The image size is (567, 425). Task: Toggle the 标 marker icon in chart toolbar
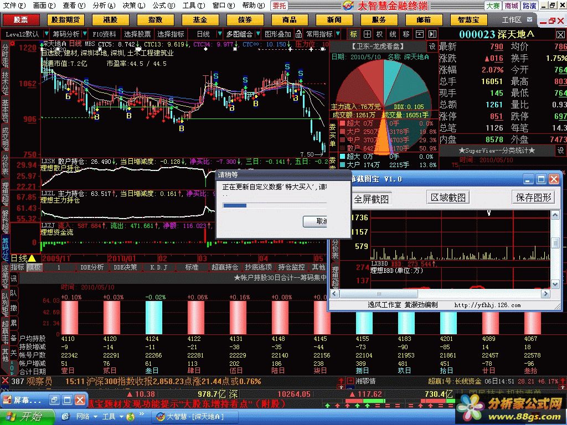[353, 34]
